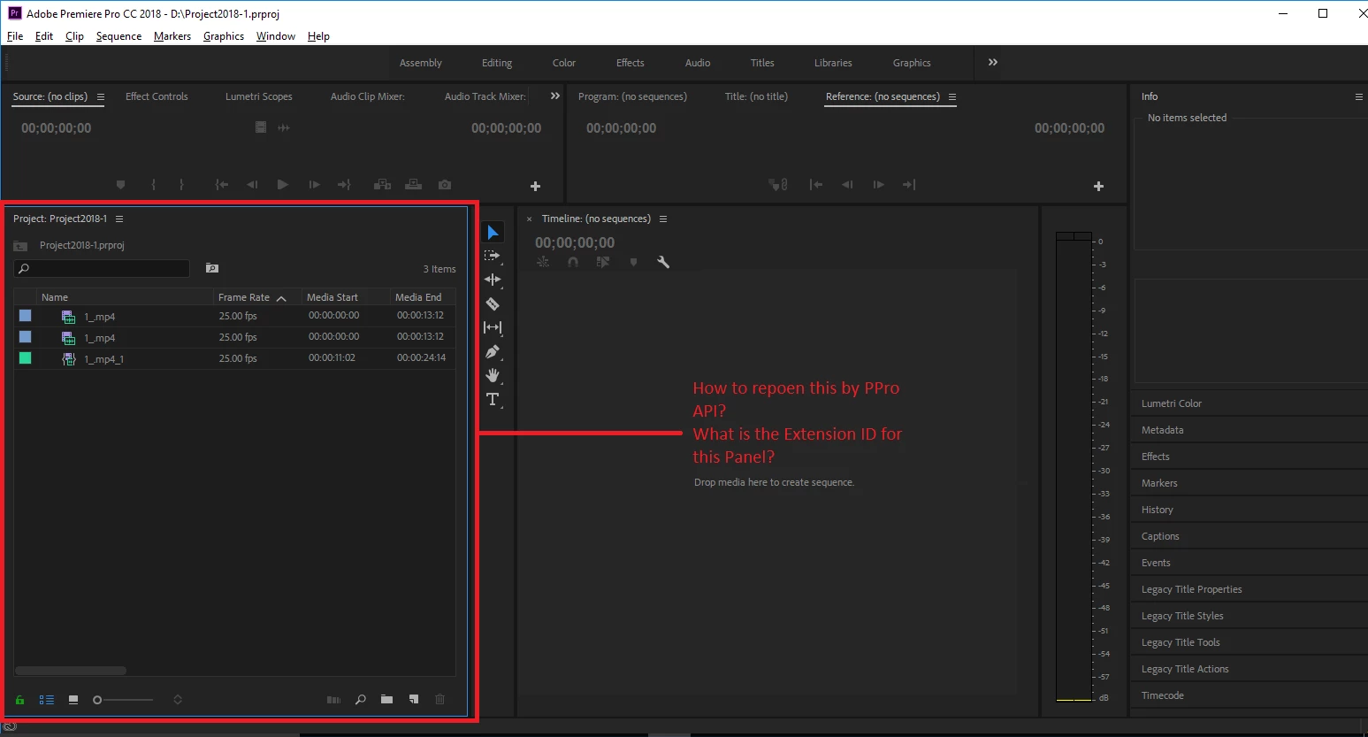Select the Pen tool
The image size is (1368, 737).
493,351
